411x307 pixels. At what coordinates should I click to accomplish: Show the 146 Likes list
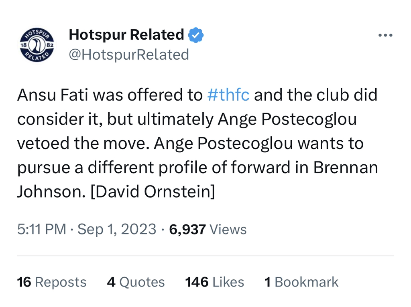pyautogui.click(x=215, y=282)
